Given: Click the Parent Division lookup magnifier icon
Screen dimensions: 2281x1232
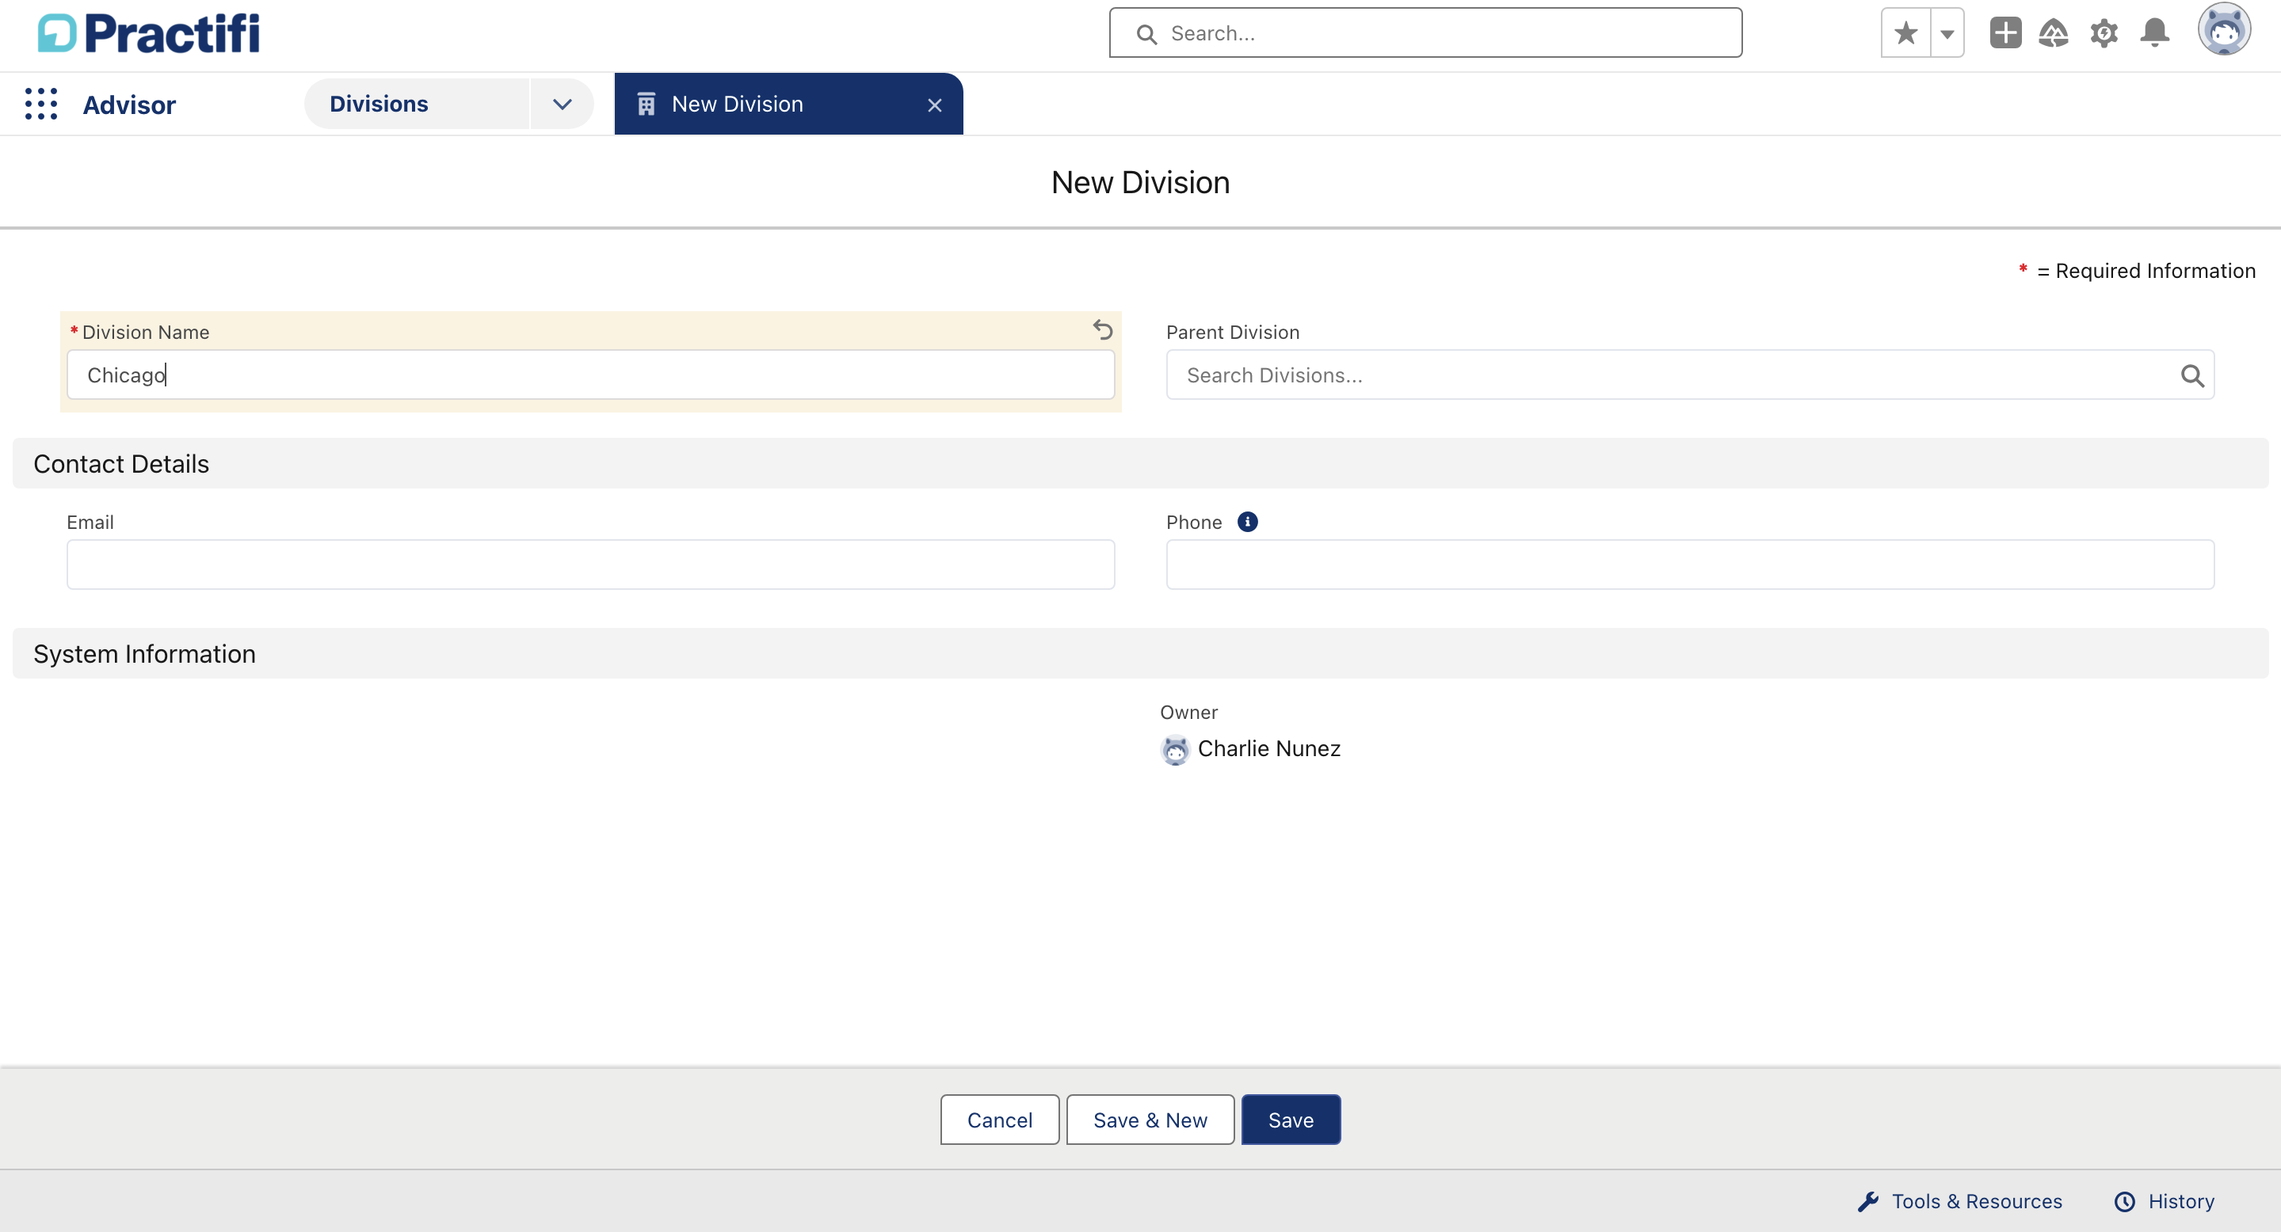Looking at the screenshot, I should 2193,375.
